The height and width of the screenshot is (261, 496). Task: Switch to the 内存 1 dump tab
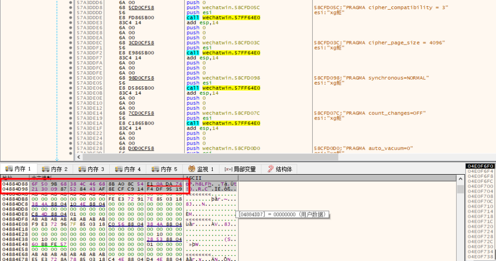[x=18, y=169]
